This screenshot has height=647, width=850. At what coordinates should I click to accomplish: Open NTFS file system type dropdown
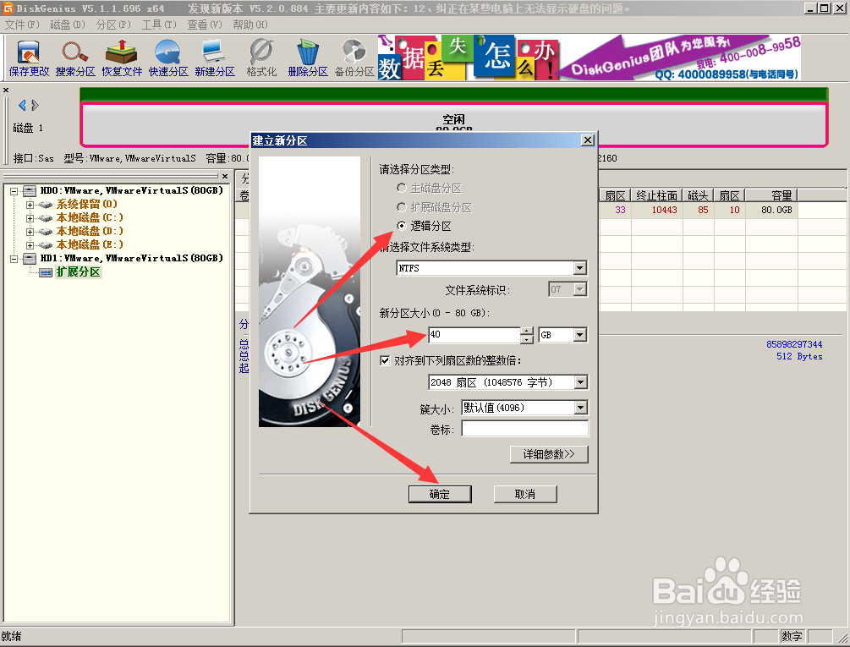tap(580, 268)
